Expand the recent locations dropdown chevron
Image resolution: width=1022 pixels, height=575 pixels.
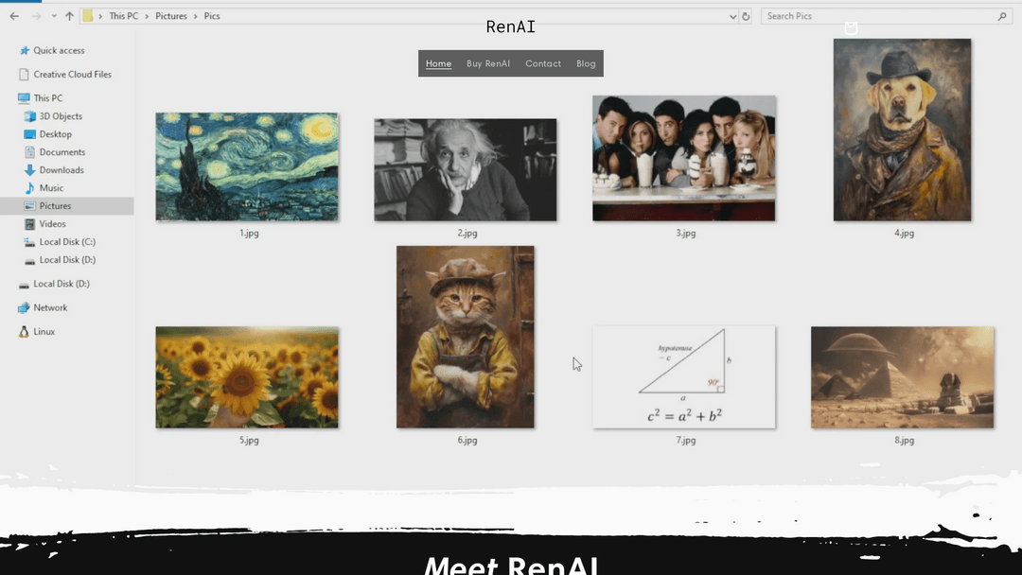(x=53, y=16)
